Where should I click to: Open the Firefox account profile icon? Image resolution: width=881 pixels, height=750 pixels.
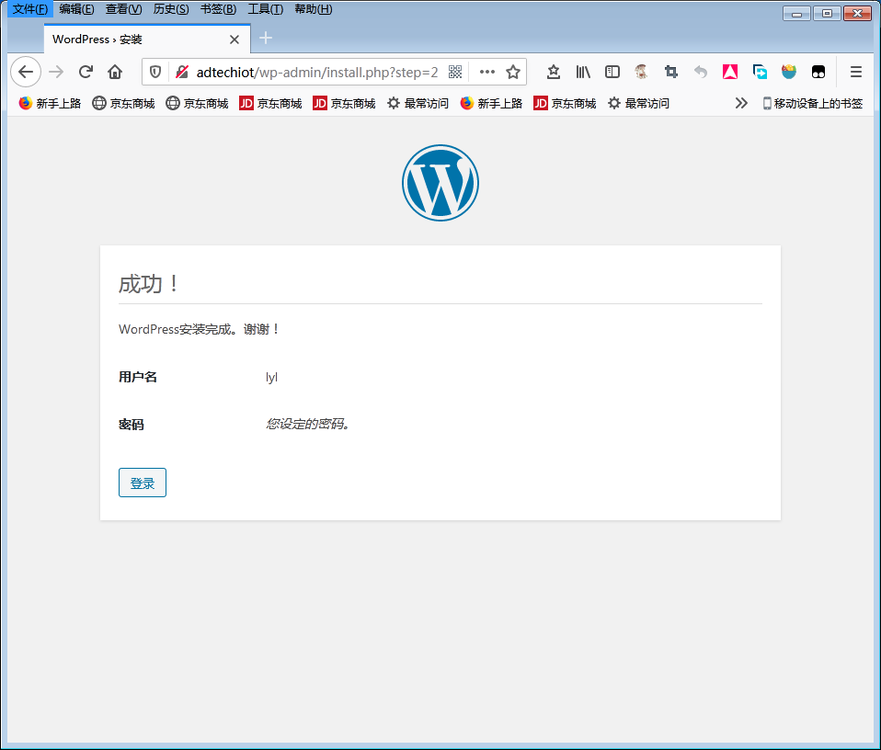tap(641, 71)
